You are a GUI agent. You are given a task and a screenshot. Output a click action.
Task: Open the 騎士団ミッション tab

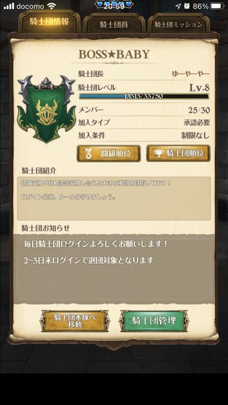pos(178,24)
